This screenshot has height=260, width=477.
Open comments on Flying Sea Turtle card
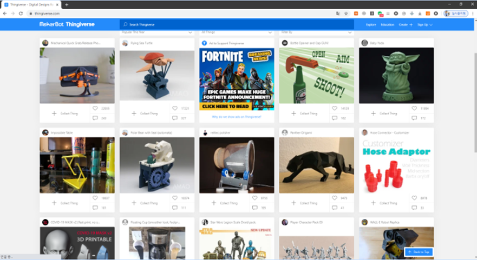(x=175, y=118)
